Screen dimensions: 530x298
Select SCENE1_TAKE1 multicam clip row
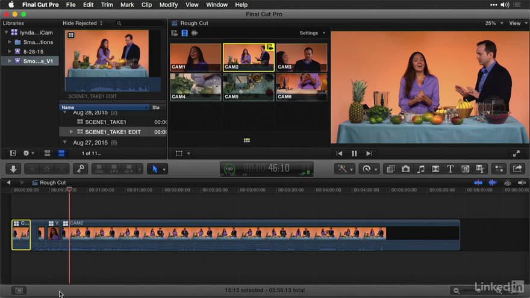click(113, 122)
